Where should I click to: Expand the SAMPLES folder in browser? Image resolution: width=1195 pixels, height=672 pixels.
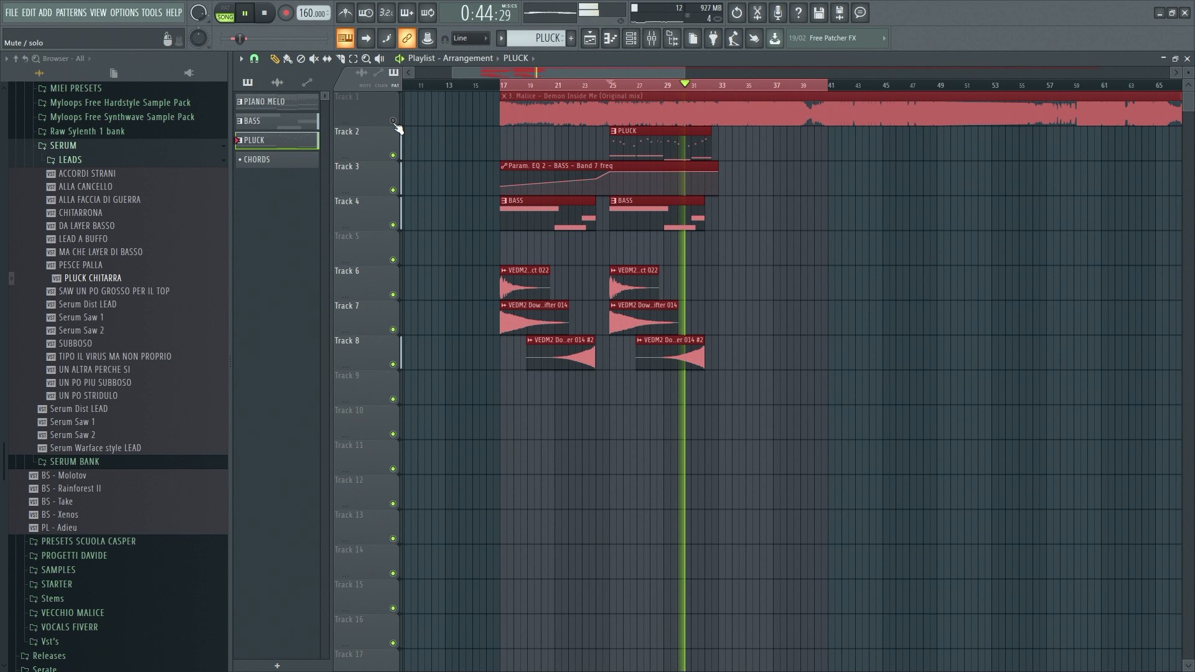coord(58,570)
